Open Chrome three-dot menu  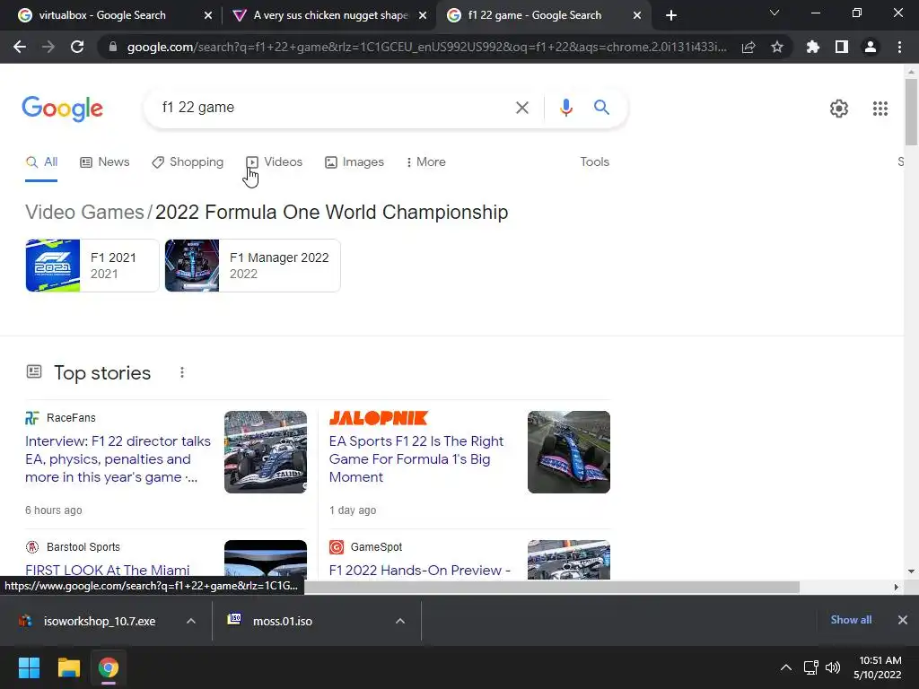[899, 47]
